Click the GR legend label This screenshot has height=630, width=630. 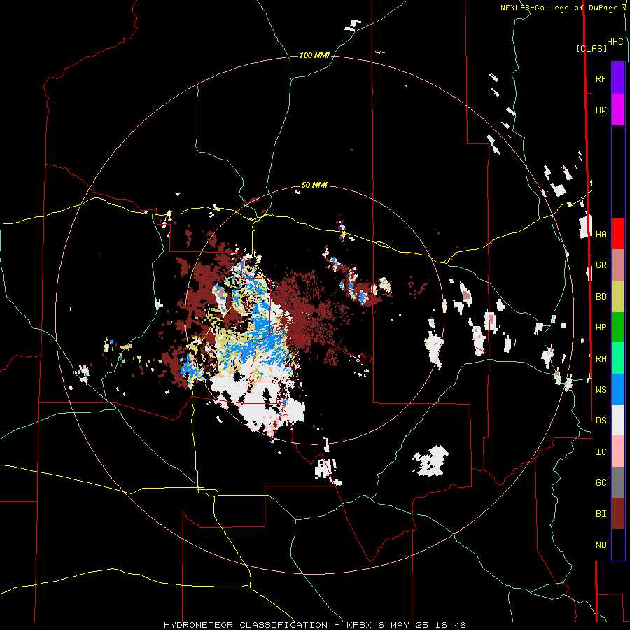coord(601,265)
